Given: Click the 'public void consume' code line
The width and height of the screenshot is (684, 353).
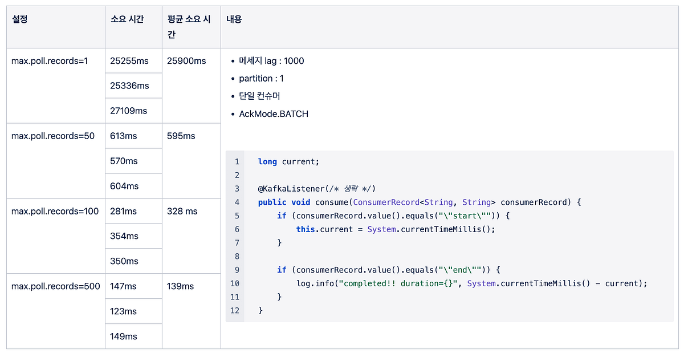Looking at the screenshot, I should click(418, 202).
